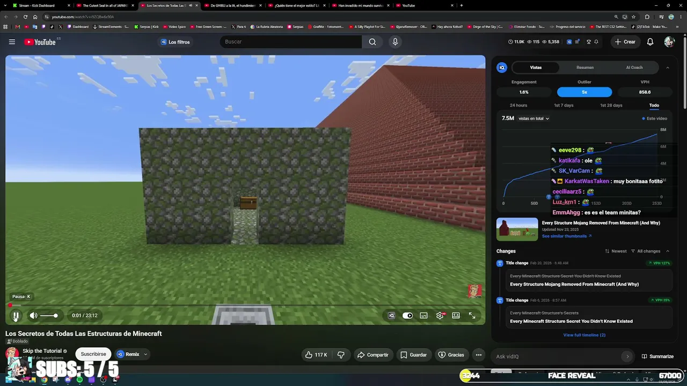
Task: Follow the See similar thumbnails link
Action: (567, 236)
